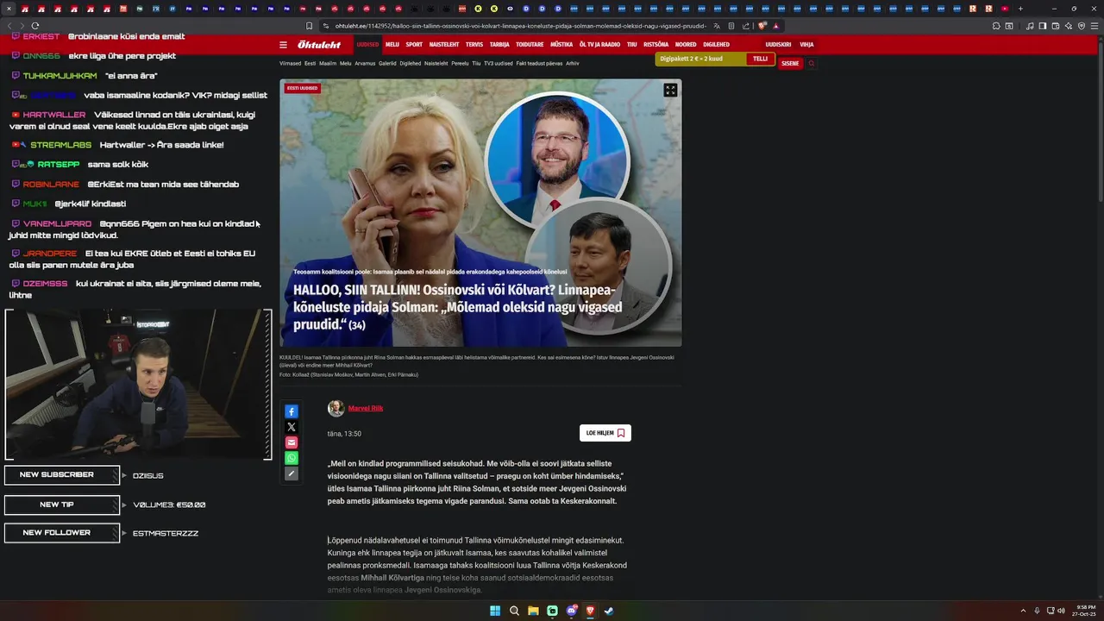Open a new browser tab

coord(1020,9)
